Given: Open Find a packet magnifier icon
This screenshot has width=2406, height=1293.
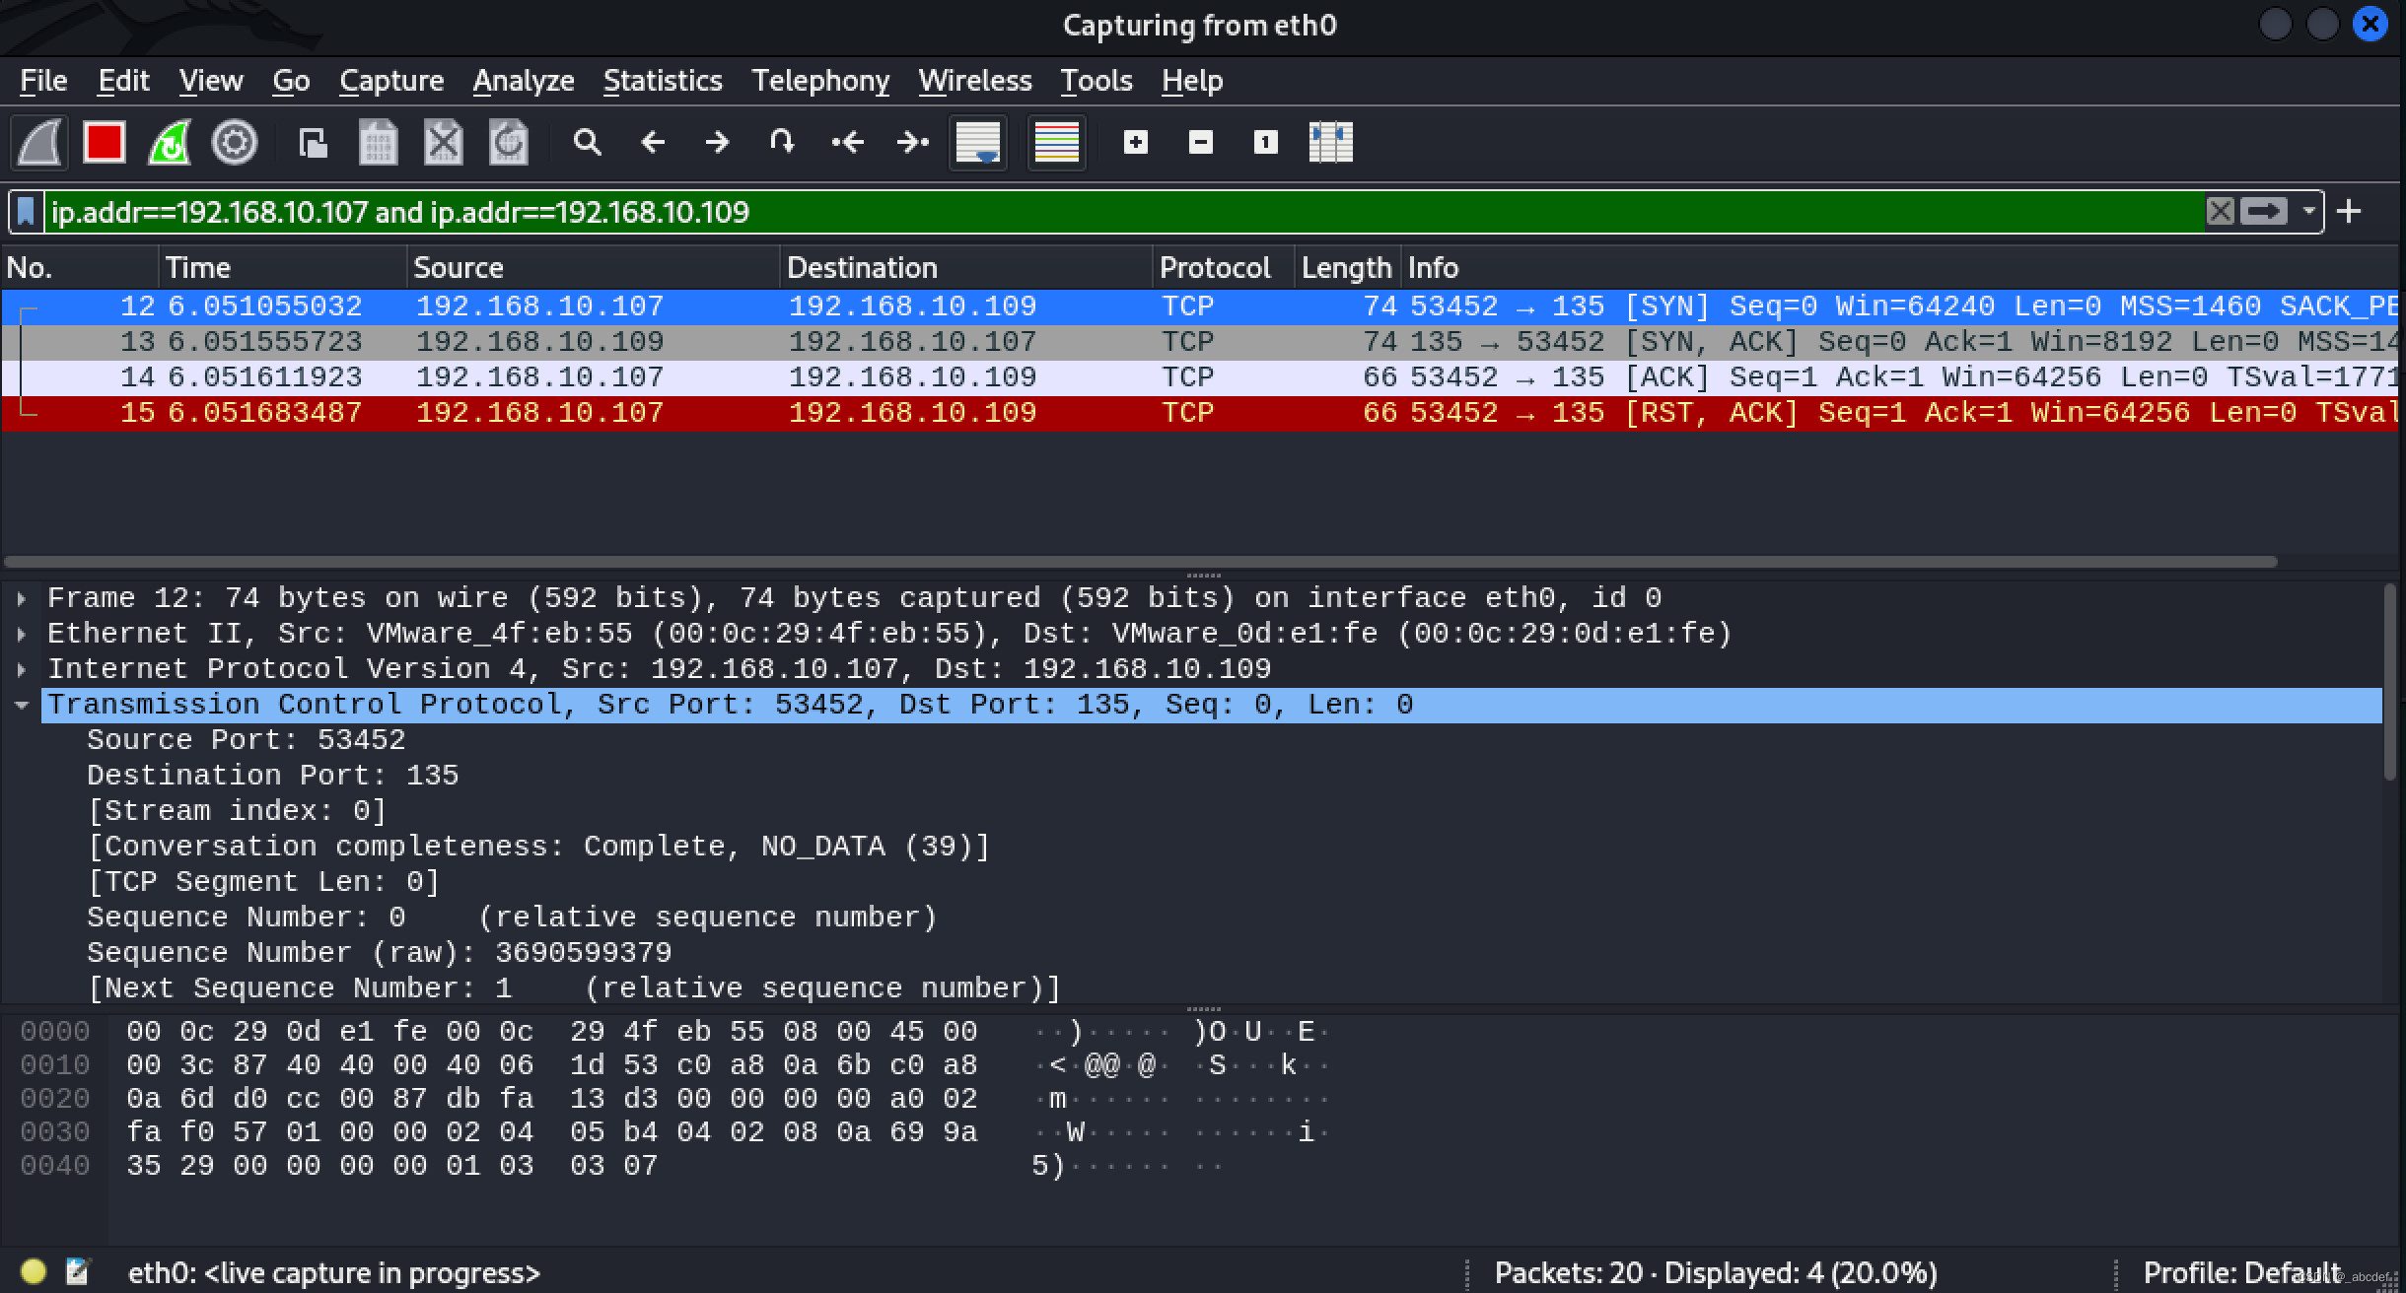Looking at the screenshot, I should [588, 143].
